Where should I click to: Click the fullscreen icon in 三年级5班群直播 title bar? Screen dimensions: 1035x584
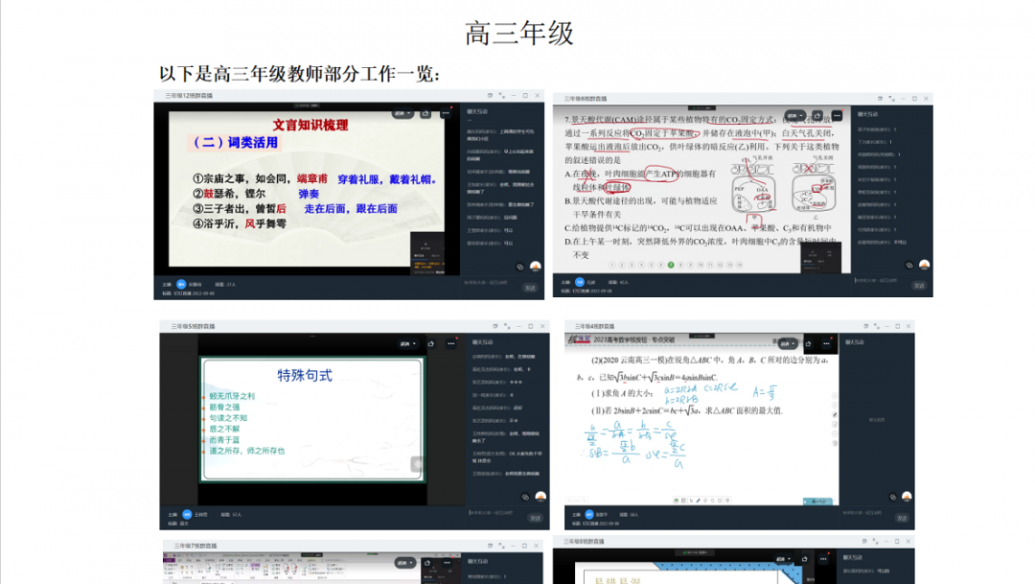pyautogui.click(x=507, y=326)
